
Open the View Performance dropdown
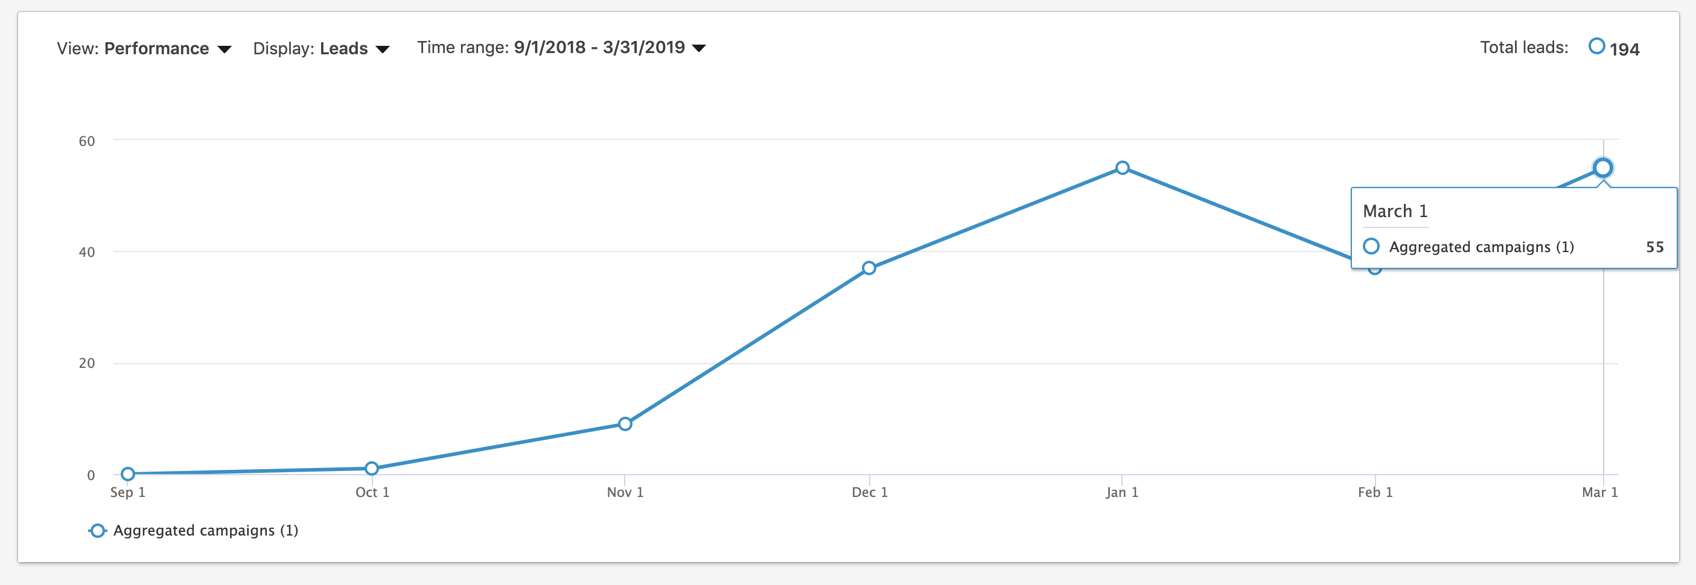(x=224, y=49)
